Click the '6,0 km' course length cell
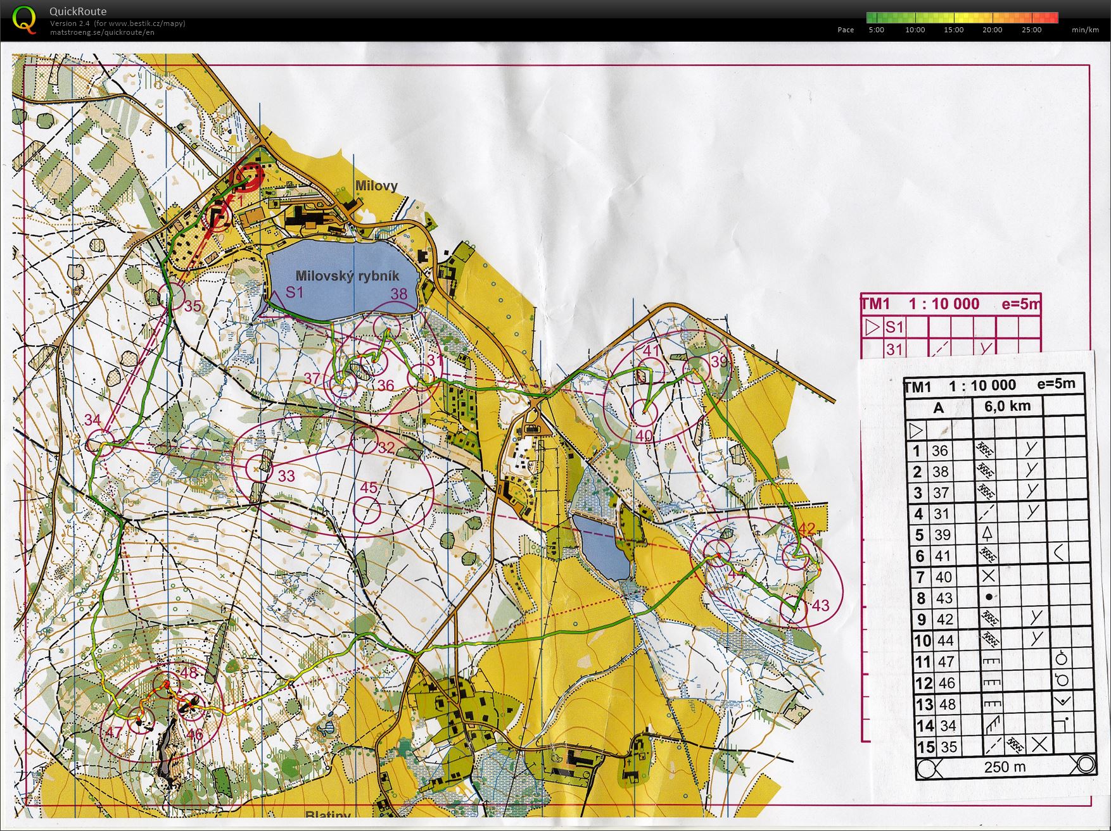 pos(1007,406)
